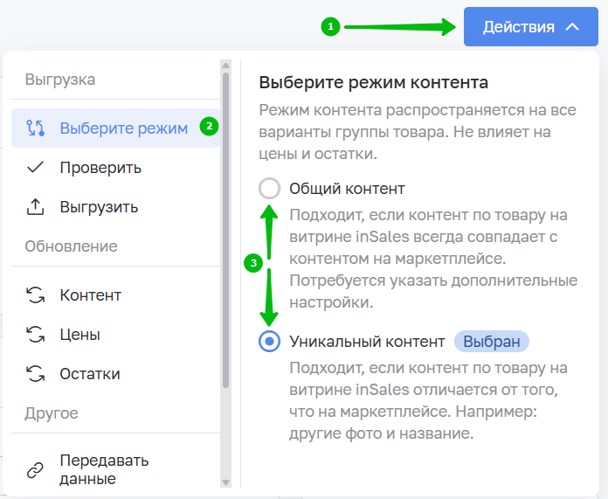
Task: Click the Цены update menu item
Action: click(x=79, y=335)
